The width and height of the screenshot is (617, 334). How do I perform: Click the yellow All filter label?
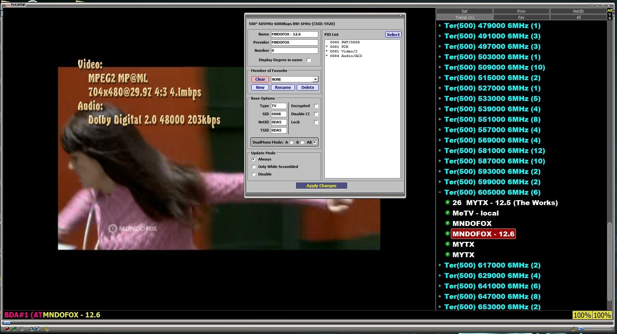[x=609, y=10]
